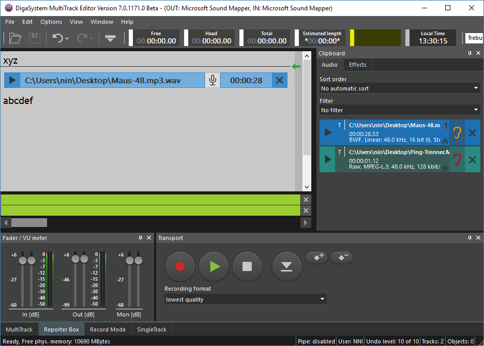Pin the Fader / VU meter panel

(140, 238)
